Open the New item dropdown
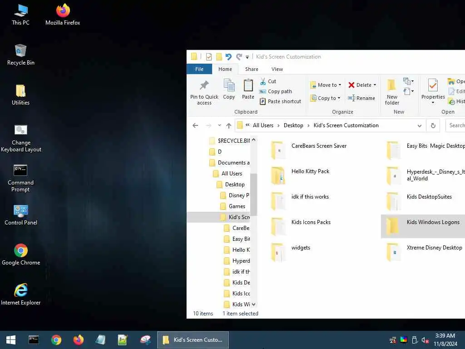 pos(408,81)
